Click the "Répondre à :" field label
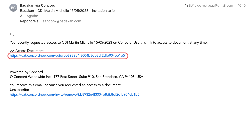The width and height of the screenshot is (247, 139). point(30,21)
